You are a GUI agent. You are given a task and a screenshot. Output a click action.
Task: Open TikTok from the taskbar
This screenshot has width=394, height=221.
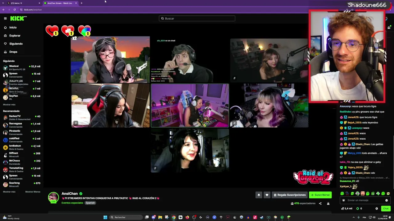pos(255,217)
